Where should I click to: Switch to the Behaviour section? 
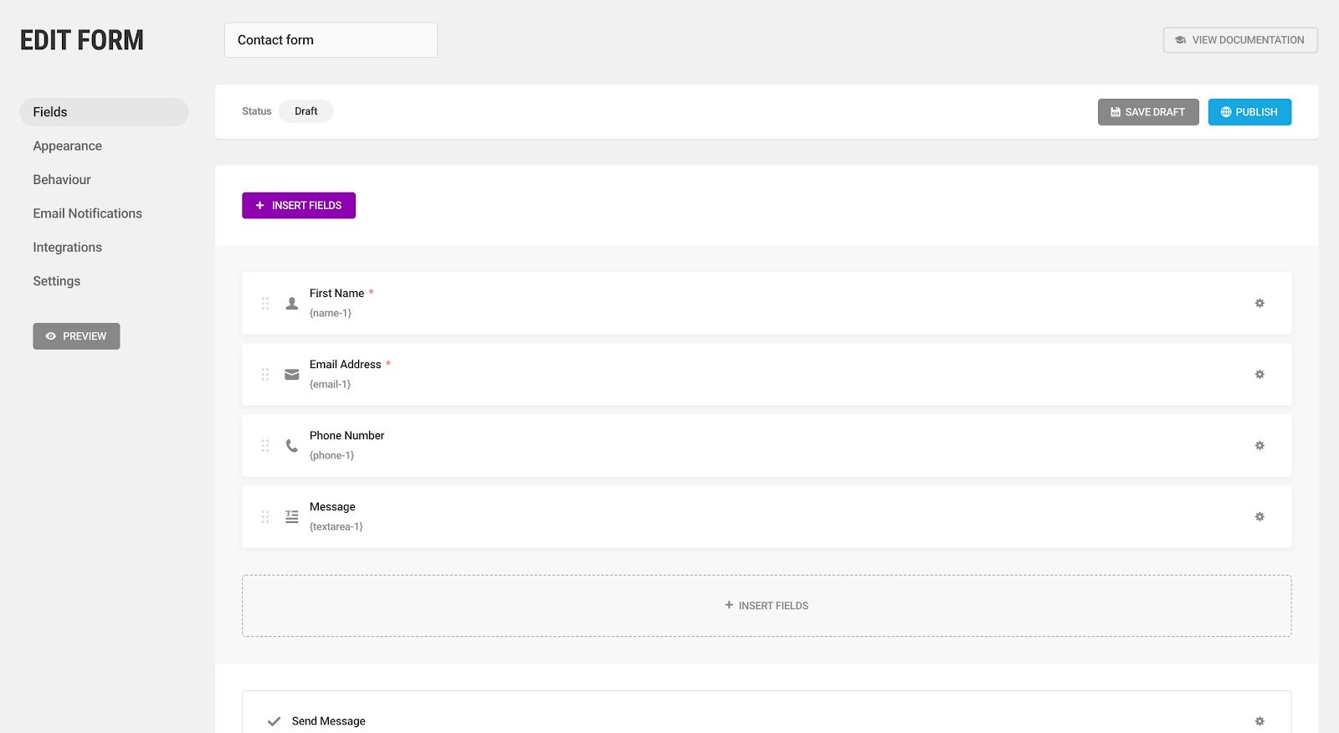click(62, 180)
